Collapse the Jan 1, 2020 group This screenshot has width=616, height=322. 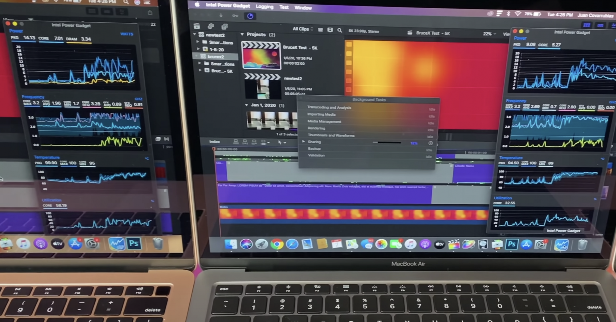(x=246, y=105)
